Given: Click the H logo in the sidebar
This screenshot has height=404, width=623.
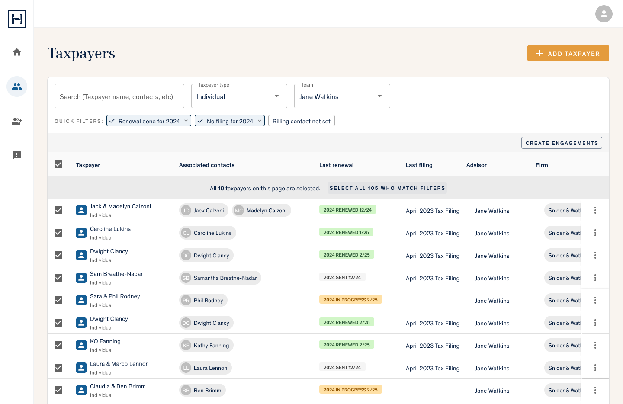Looking at the screenshot, I should (x=17, y=19).
